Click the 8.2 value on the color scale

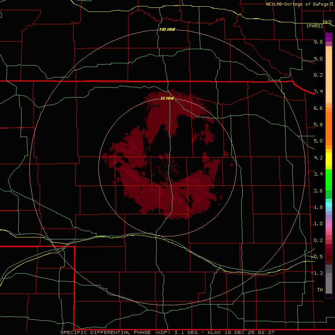(x=318, y=75)
